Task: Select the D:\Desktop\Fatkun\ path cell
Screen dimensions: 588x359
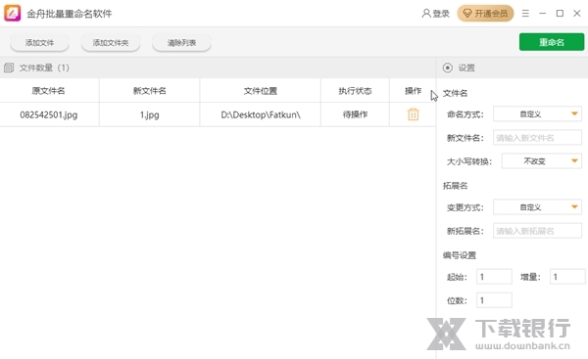Action: [261, 114]
